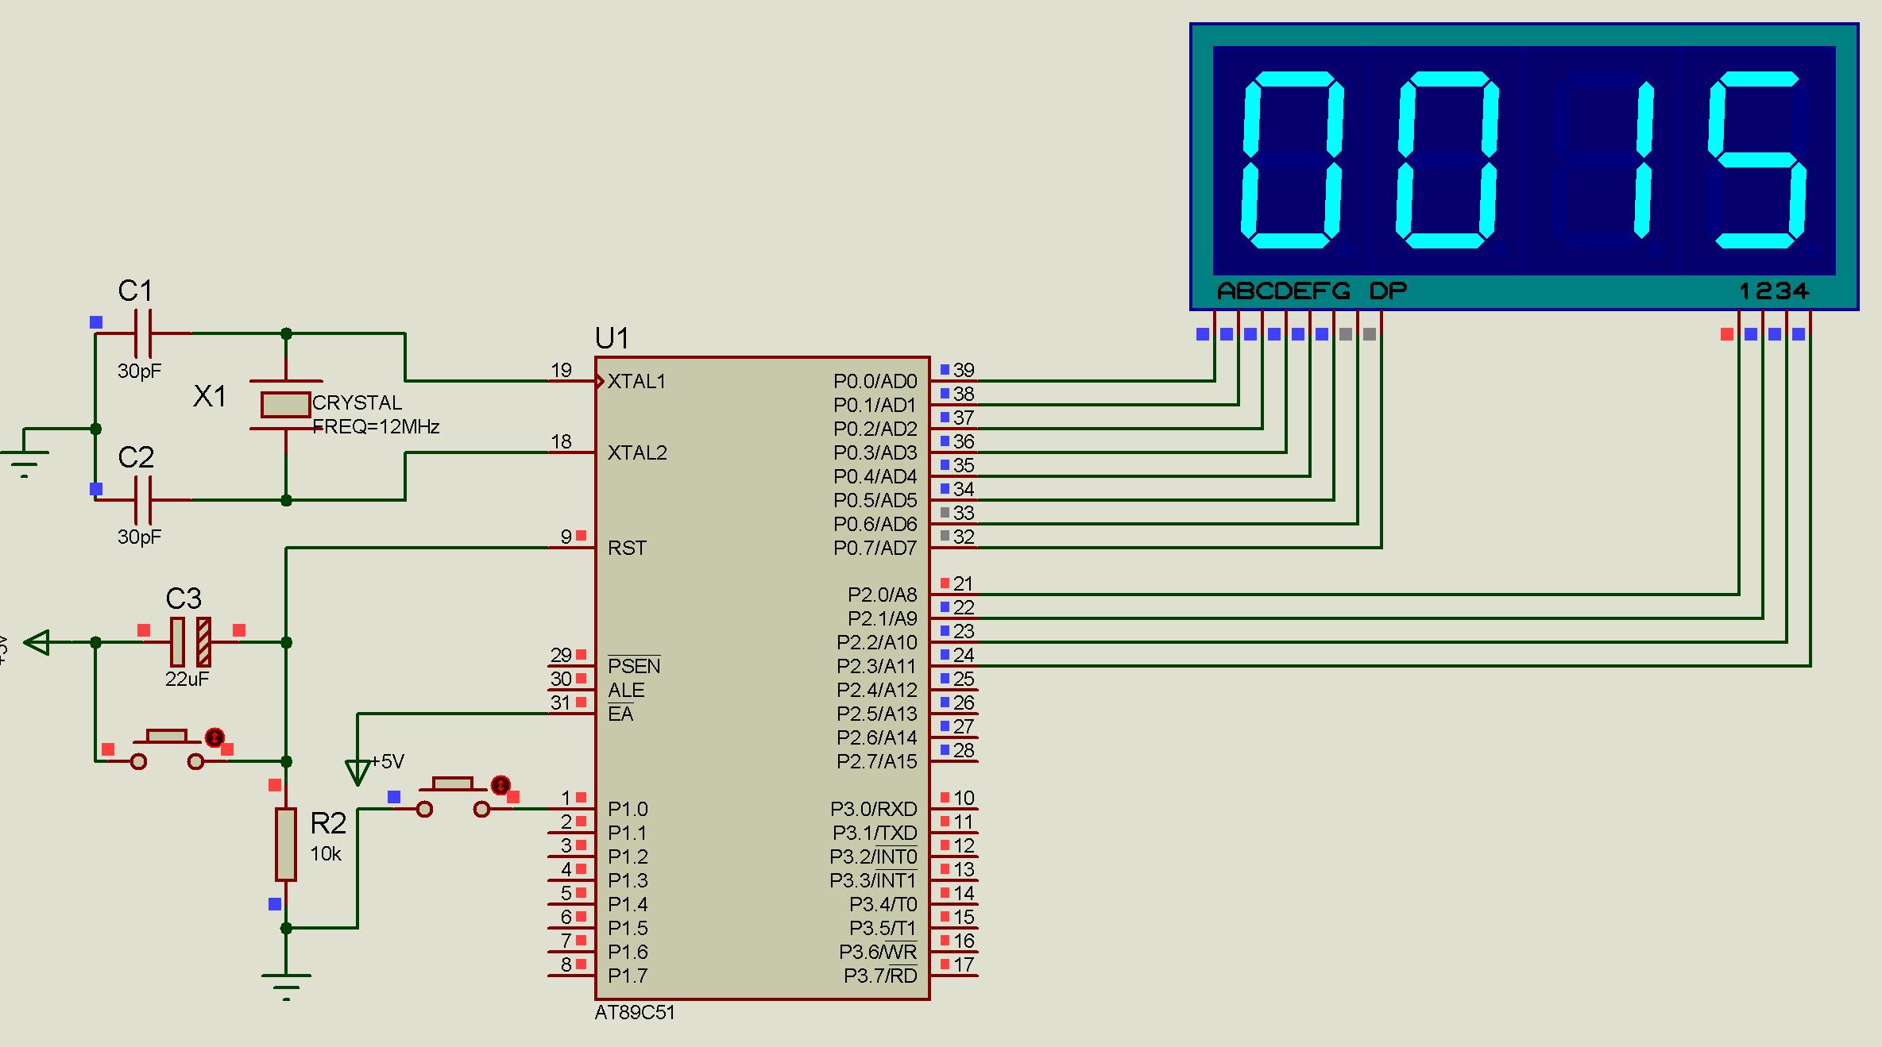Select the C1 30pF capacitor symbol
This screenshot has height=1047, width=1882.
pyautogui.click(x=143, y=333)
